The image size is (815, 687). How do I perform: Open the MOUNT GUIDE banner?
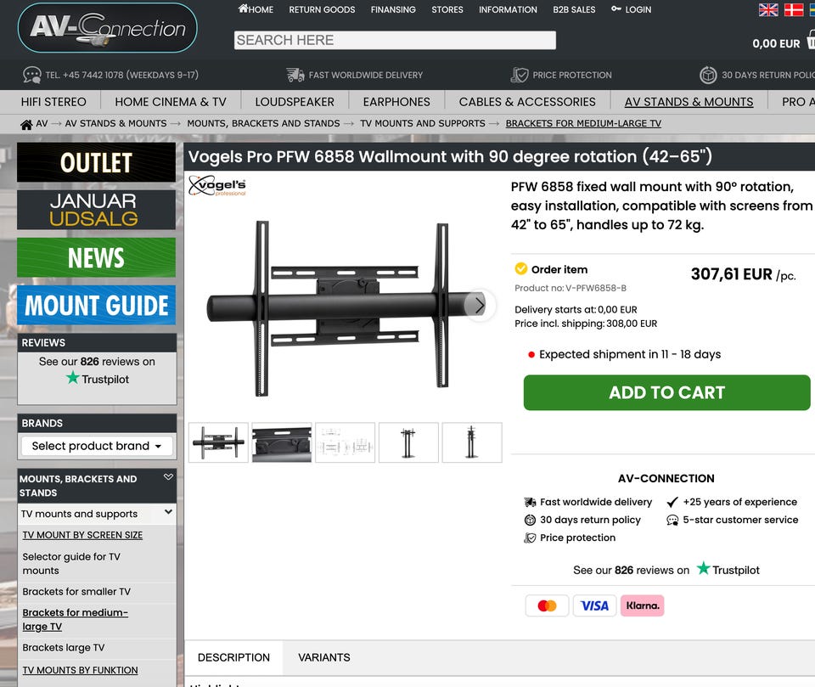[96, 305]
